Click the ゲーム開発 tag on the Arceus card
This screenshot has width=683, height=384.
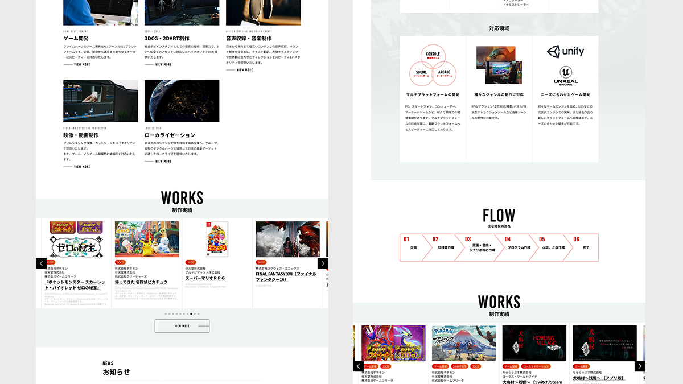click(x=440, y=366)
